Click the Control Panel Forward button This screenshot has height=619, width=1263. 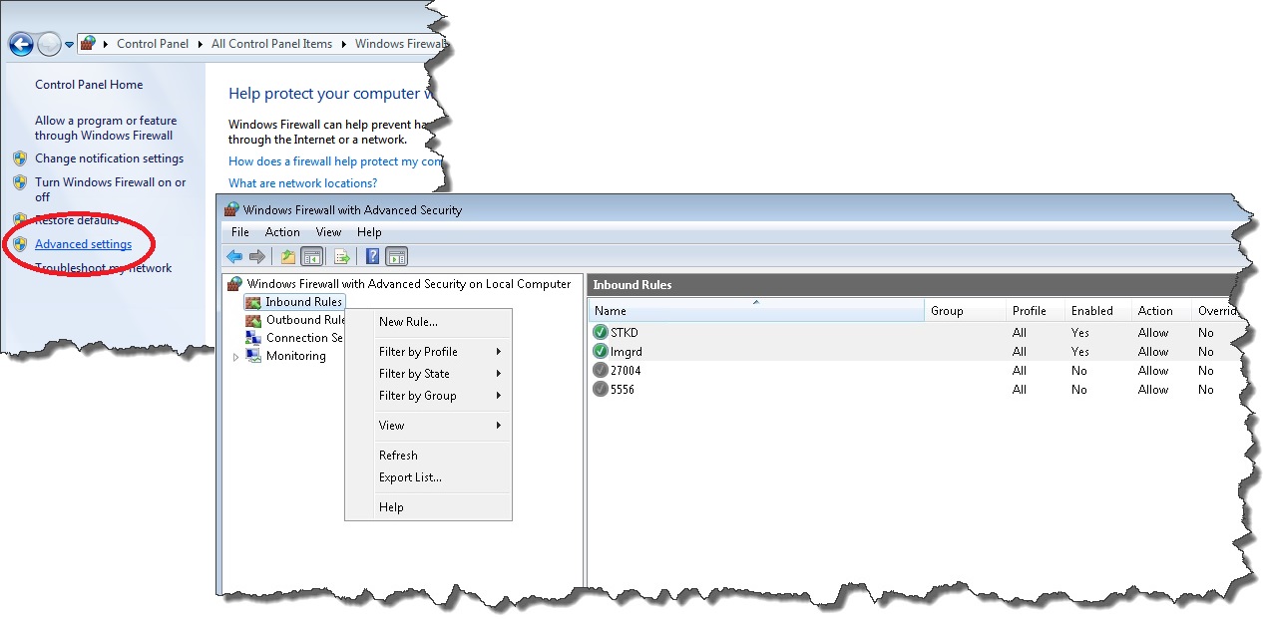49,44
